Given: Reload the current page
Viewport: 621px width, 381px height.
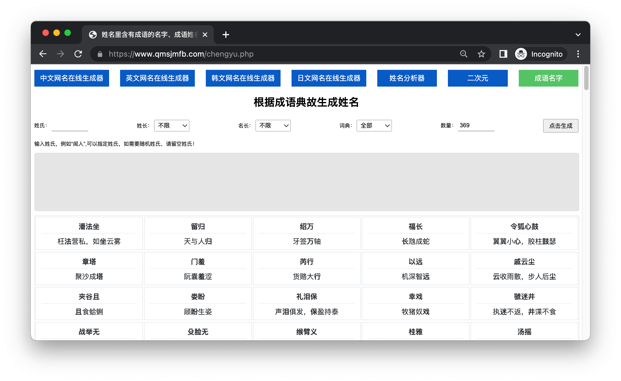Looking at the screenshot, I should pos(78,54).
